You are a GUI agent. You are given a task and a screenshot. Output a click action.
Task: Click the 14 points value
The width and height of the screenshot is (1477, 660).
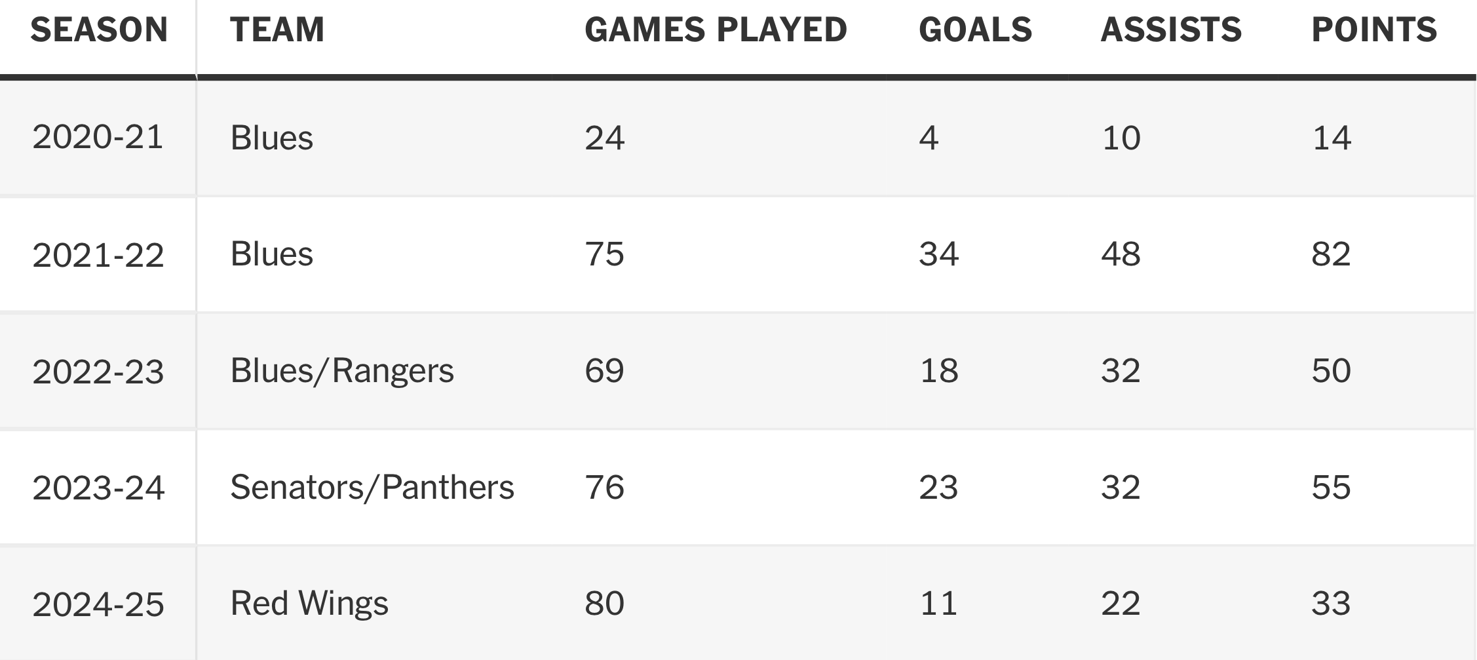(x=1332, y=138)
